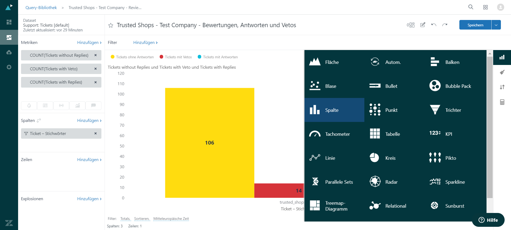Open Query-Bibliothek breadcrumb link
The width and height of the screenshot is (511, 230).
click(41, 7)
